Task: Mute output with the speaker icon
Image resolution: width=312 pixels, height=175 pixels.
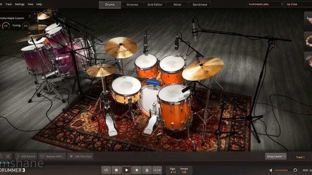Action: coord(271,170)
